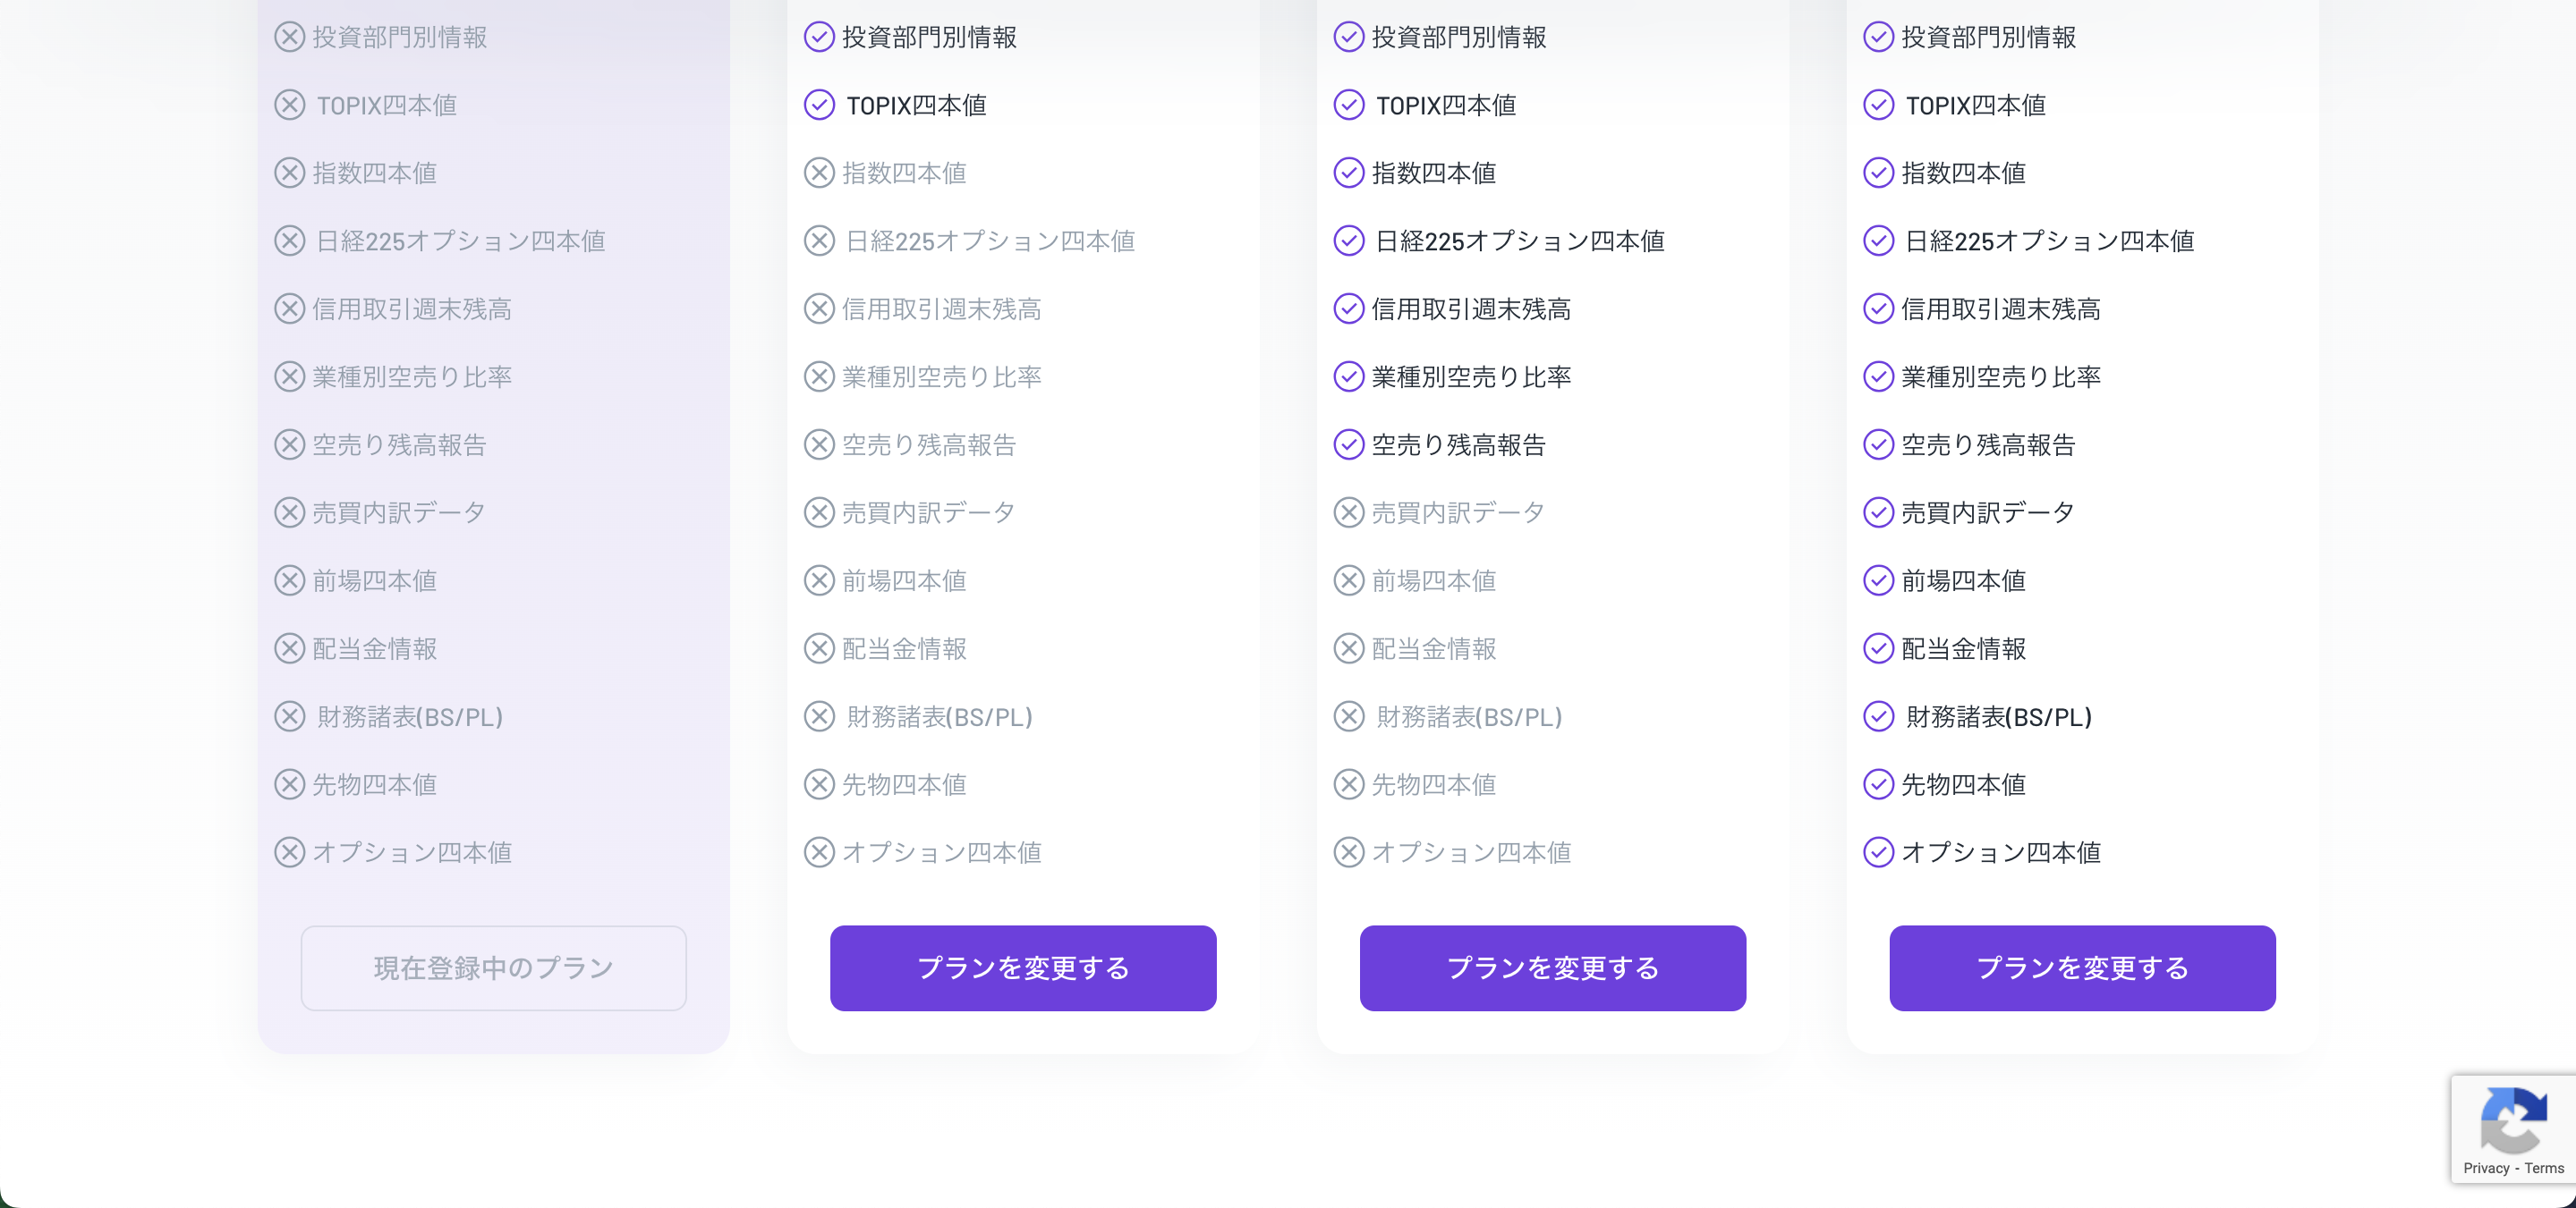Click the check icon beside 業種別空売り比率 in rightmost plan
The width and height of the screenshot is (2576, 1208).
click(x=1879, y=376)
